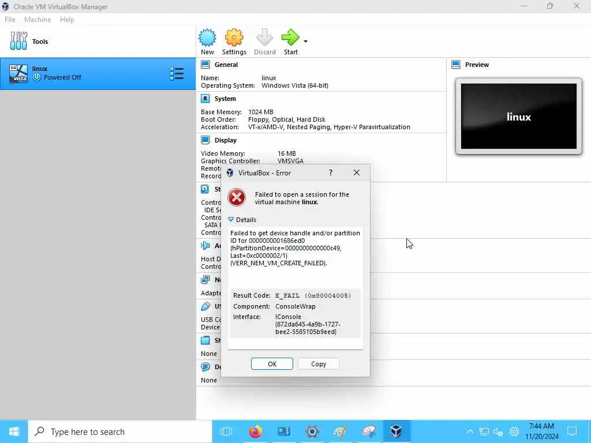Click the System section chip icon
The width and height of the screenshot is (591, 443).
(x=205, y=99)
